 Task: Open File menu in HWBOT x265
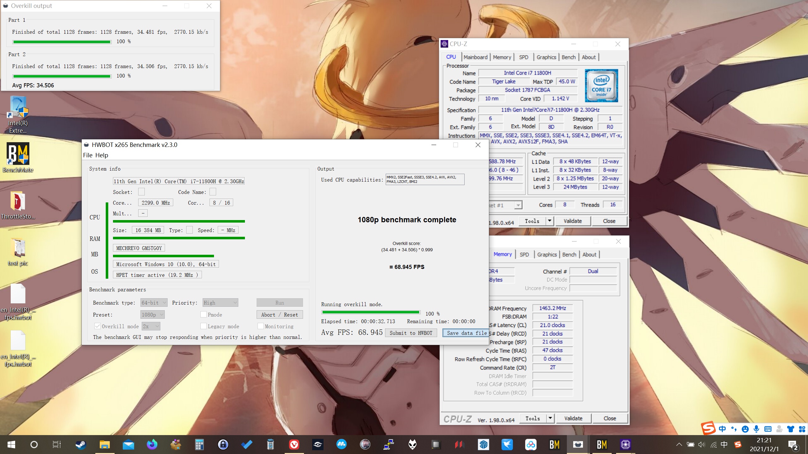(x=88, y=155)
